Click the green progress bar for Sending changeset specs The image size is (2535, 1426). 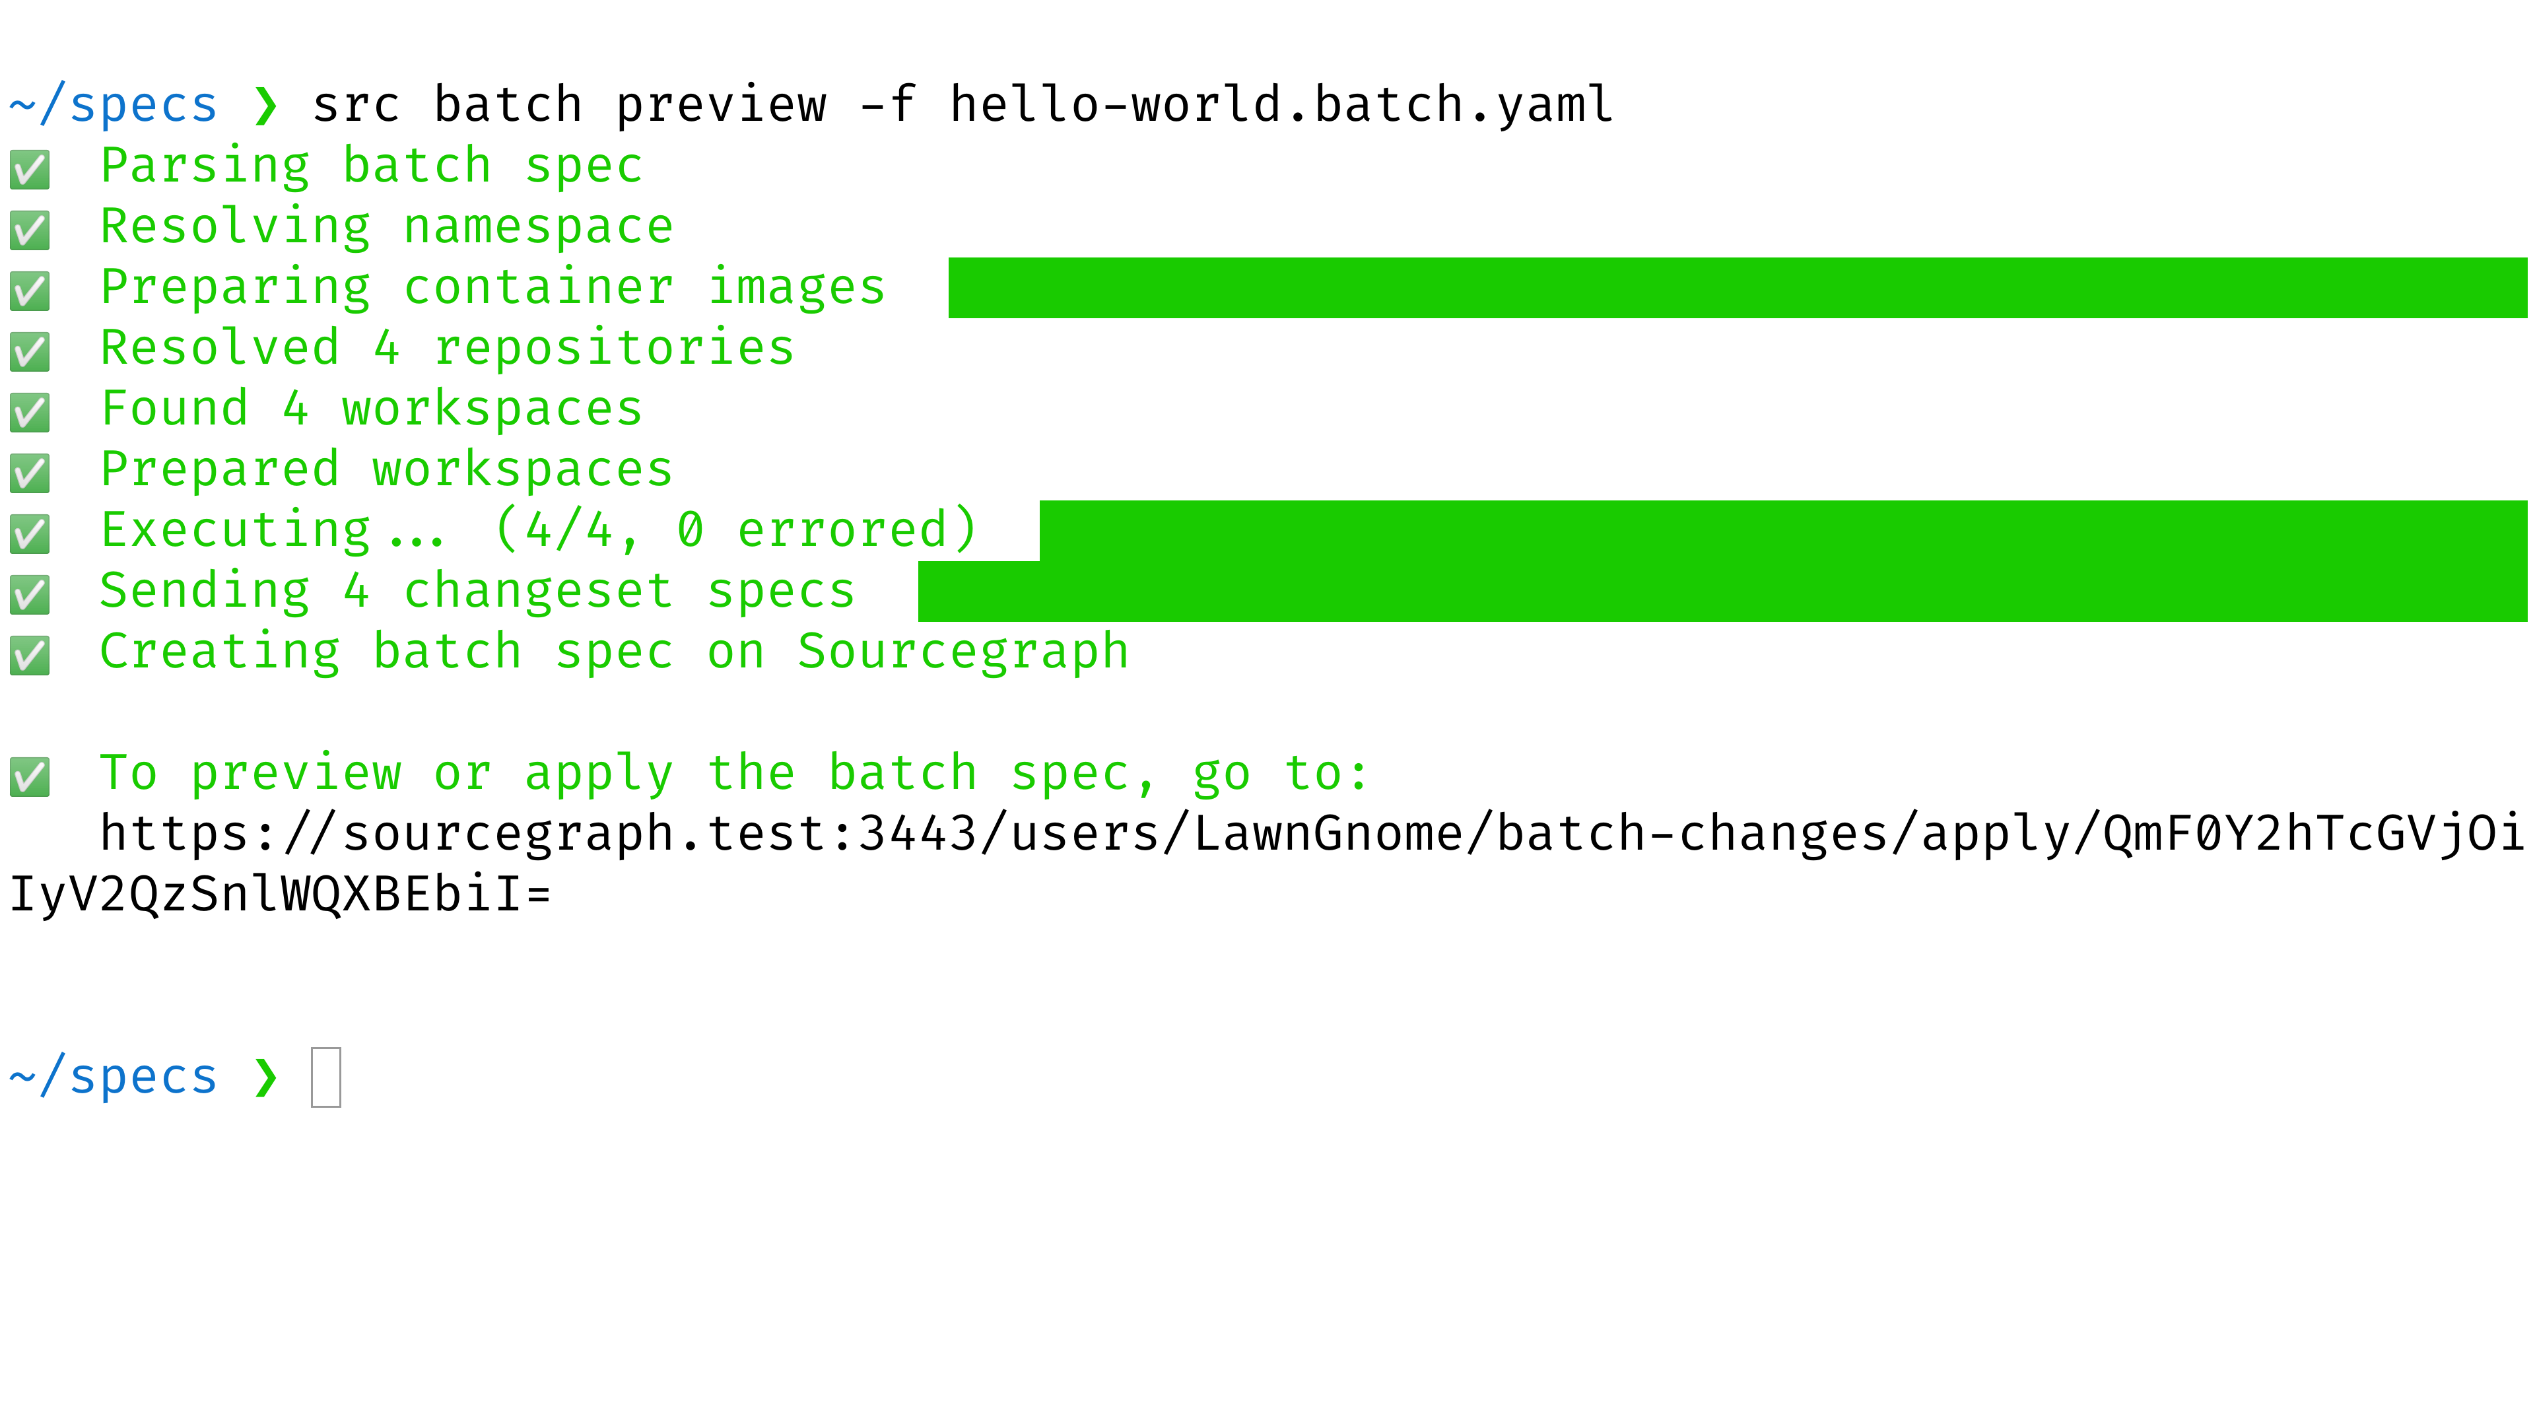pyautogui.click(x=1722, y=592)
